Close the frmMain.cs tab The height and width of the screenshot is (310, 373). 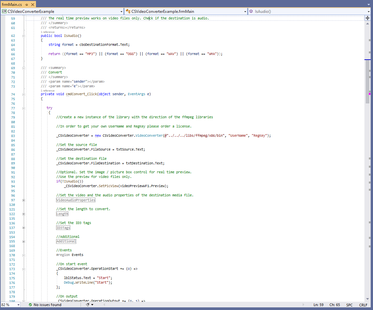click(33, 5)
